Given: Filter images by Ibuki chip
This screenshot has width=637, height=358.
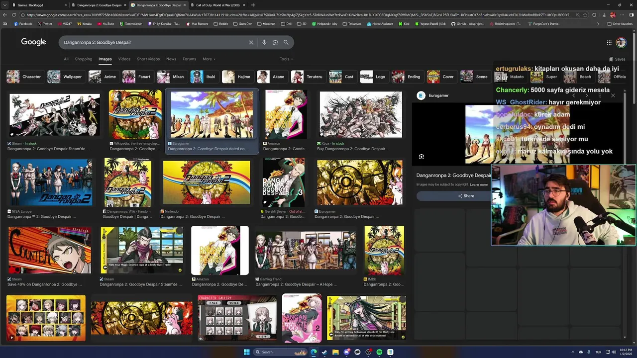Looking at the screenshot, I should tap(204, 77).
